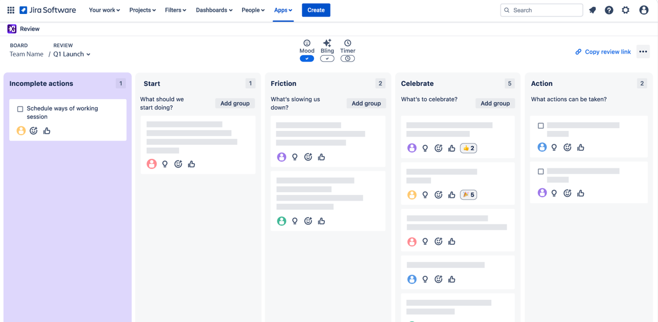Open the app switcher grid icon
The width and height of the screenshot is (658, 322).
11,10
